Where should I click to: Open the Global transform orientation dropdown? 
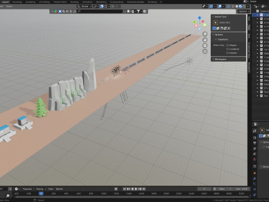tap(85, 6)
